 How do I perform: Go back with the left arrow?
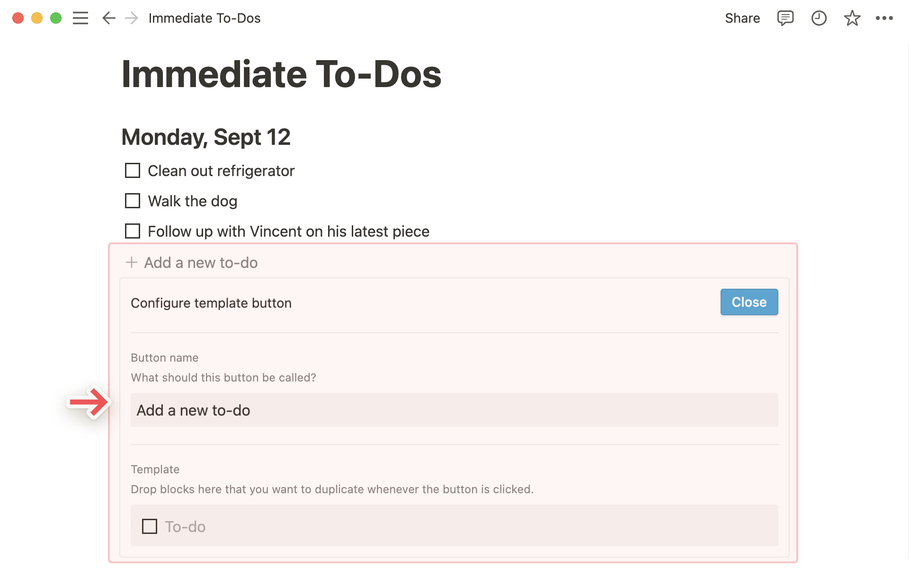pos(109,18)
